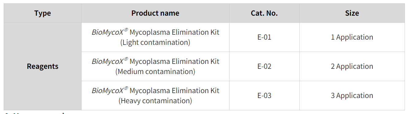408x114 pixels.
Task: Click the BioMycoX text in third row
Action: (108, 91)
